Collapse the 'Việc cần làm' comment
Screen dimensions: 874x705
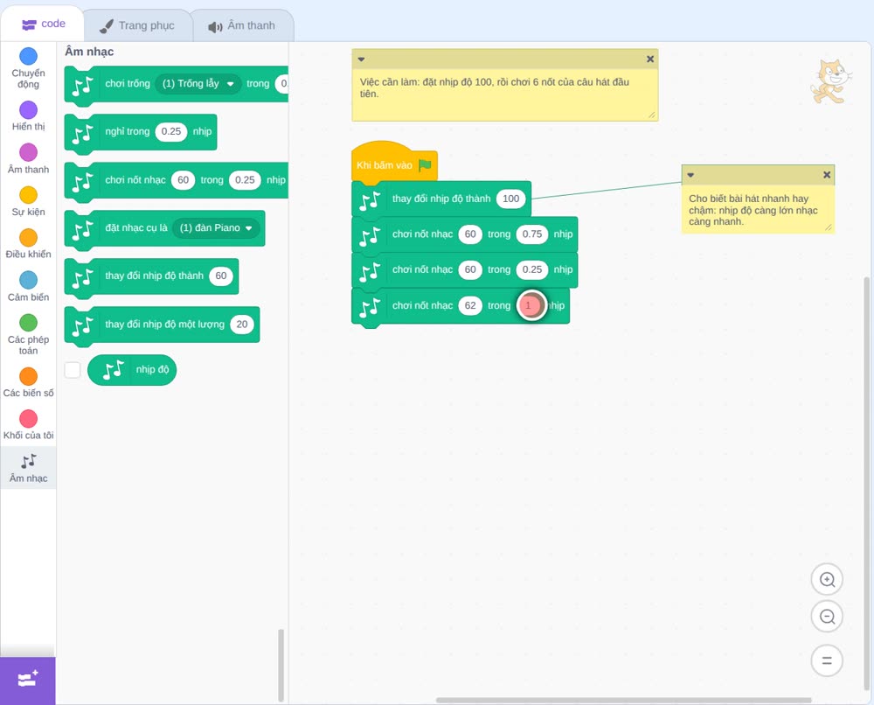coord(361,59)
